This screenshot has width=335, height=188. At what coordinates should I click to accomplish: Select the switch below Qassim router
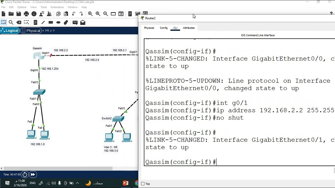(x=39, y=92)
